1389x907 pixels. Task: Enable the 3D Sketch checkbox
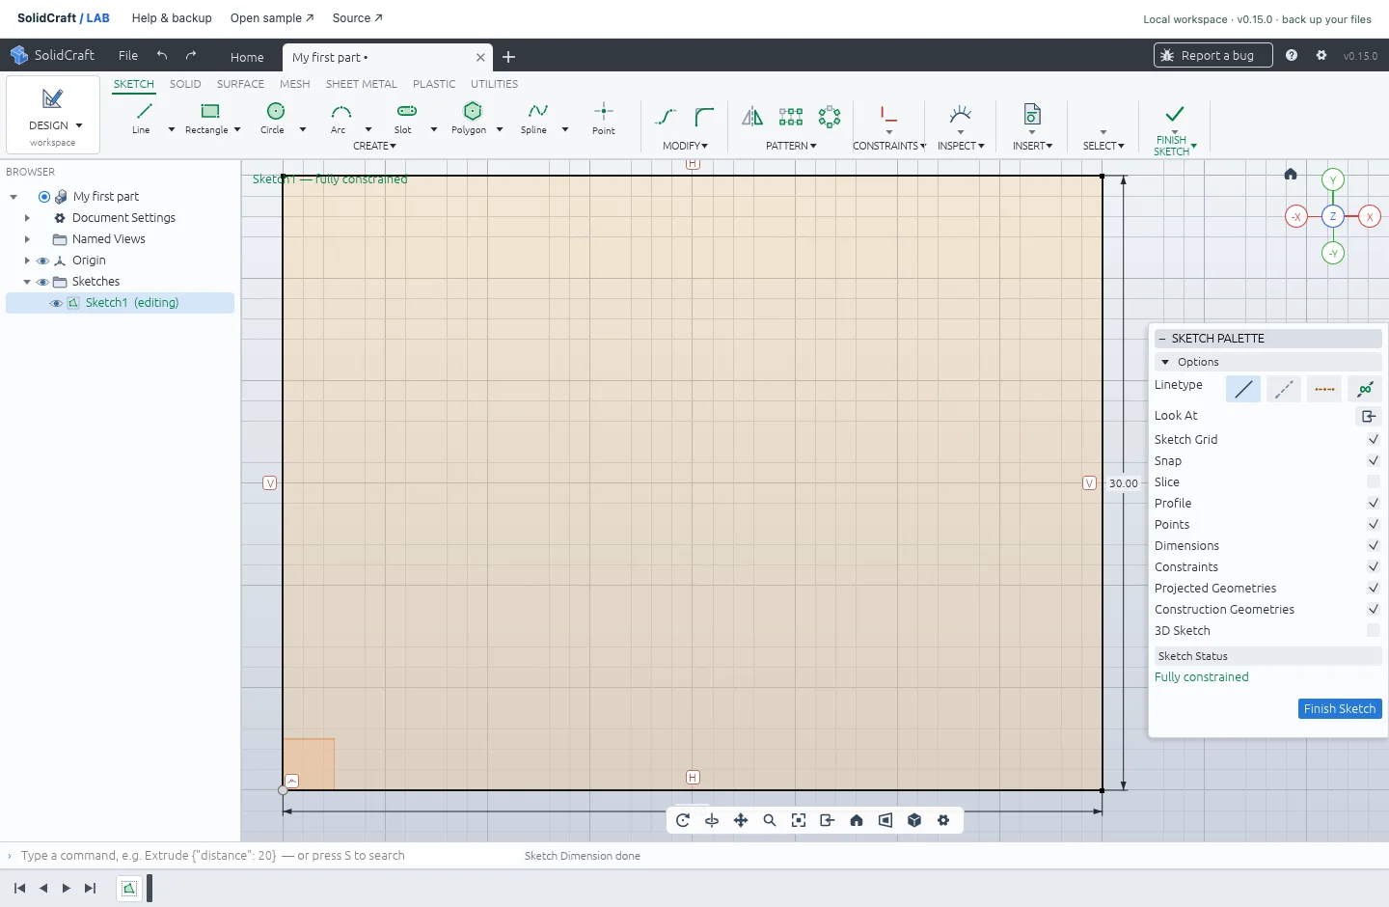click(1374, 630)
